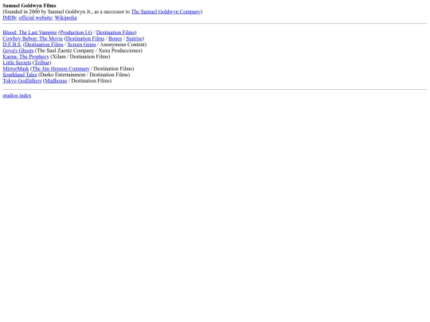The image size is (430, 322).
Task: Open the TriStar studio link
Action: [x=42, y=63]
